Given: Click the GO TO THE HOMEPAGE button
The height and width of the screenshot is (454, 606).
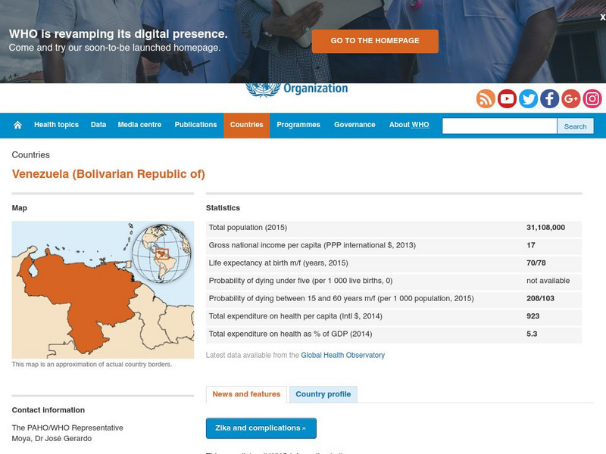Looking at the screenshot, I should (375, 41).
